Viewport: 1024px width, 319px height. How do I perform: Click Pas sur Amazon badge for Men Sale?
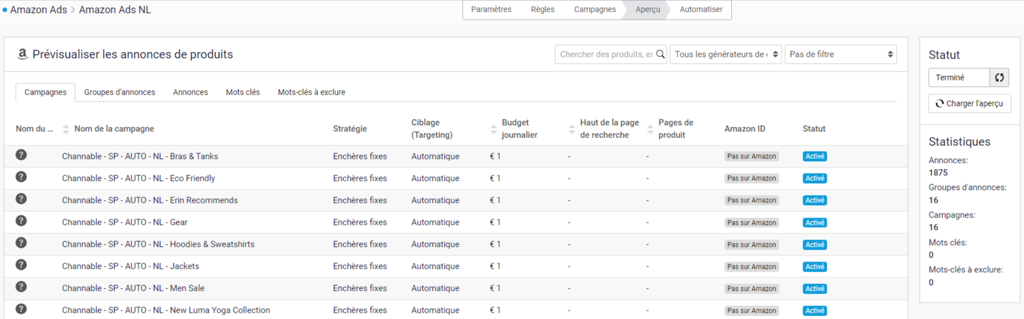point(752,289)
